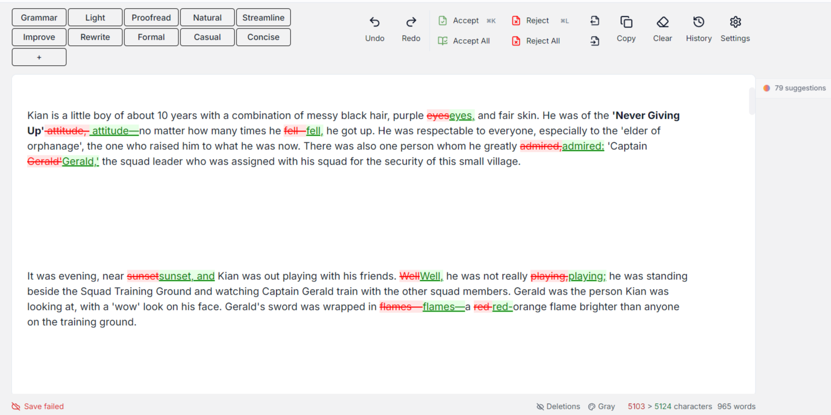The width and height of the screenshot is (831, 415).
Task: Toggle Deletions visibility in status bar
Action: click(558, 406)
